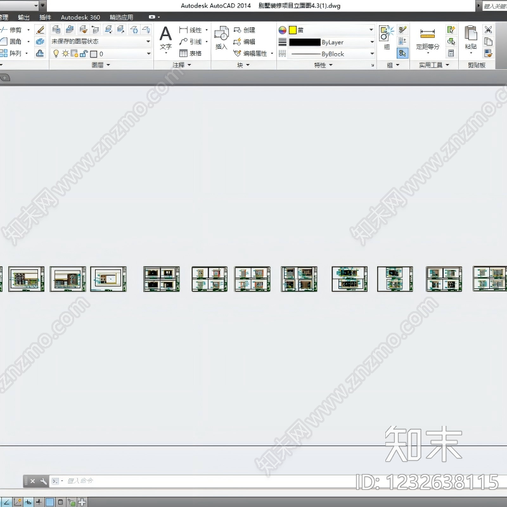Image resolution: width=507 pixels, height=507 pixels.
Task: Click the Paste (粘贴) button
Action: tap(471, 38)
